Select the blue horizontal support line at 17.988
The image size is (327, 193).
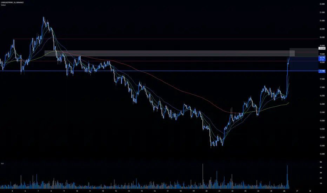click(159, 71)
